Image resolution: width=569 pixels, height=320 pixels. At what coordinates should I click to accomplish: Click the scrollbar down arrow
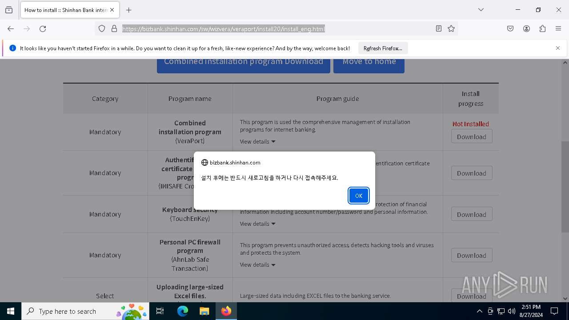pos(565,299)
